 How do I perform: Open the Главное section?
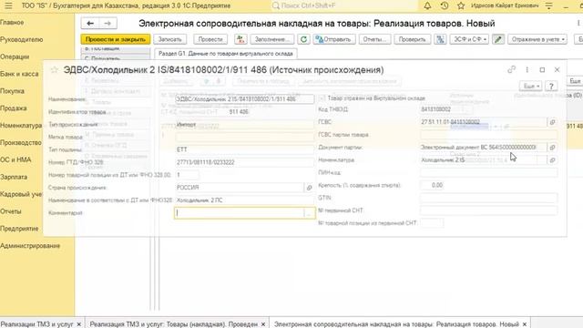[x=12, y=22]
